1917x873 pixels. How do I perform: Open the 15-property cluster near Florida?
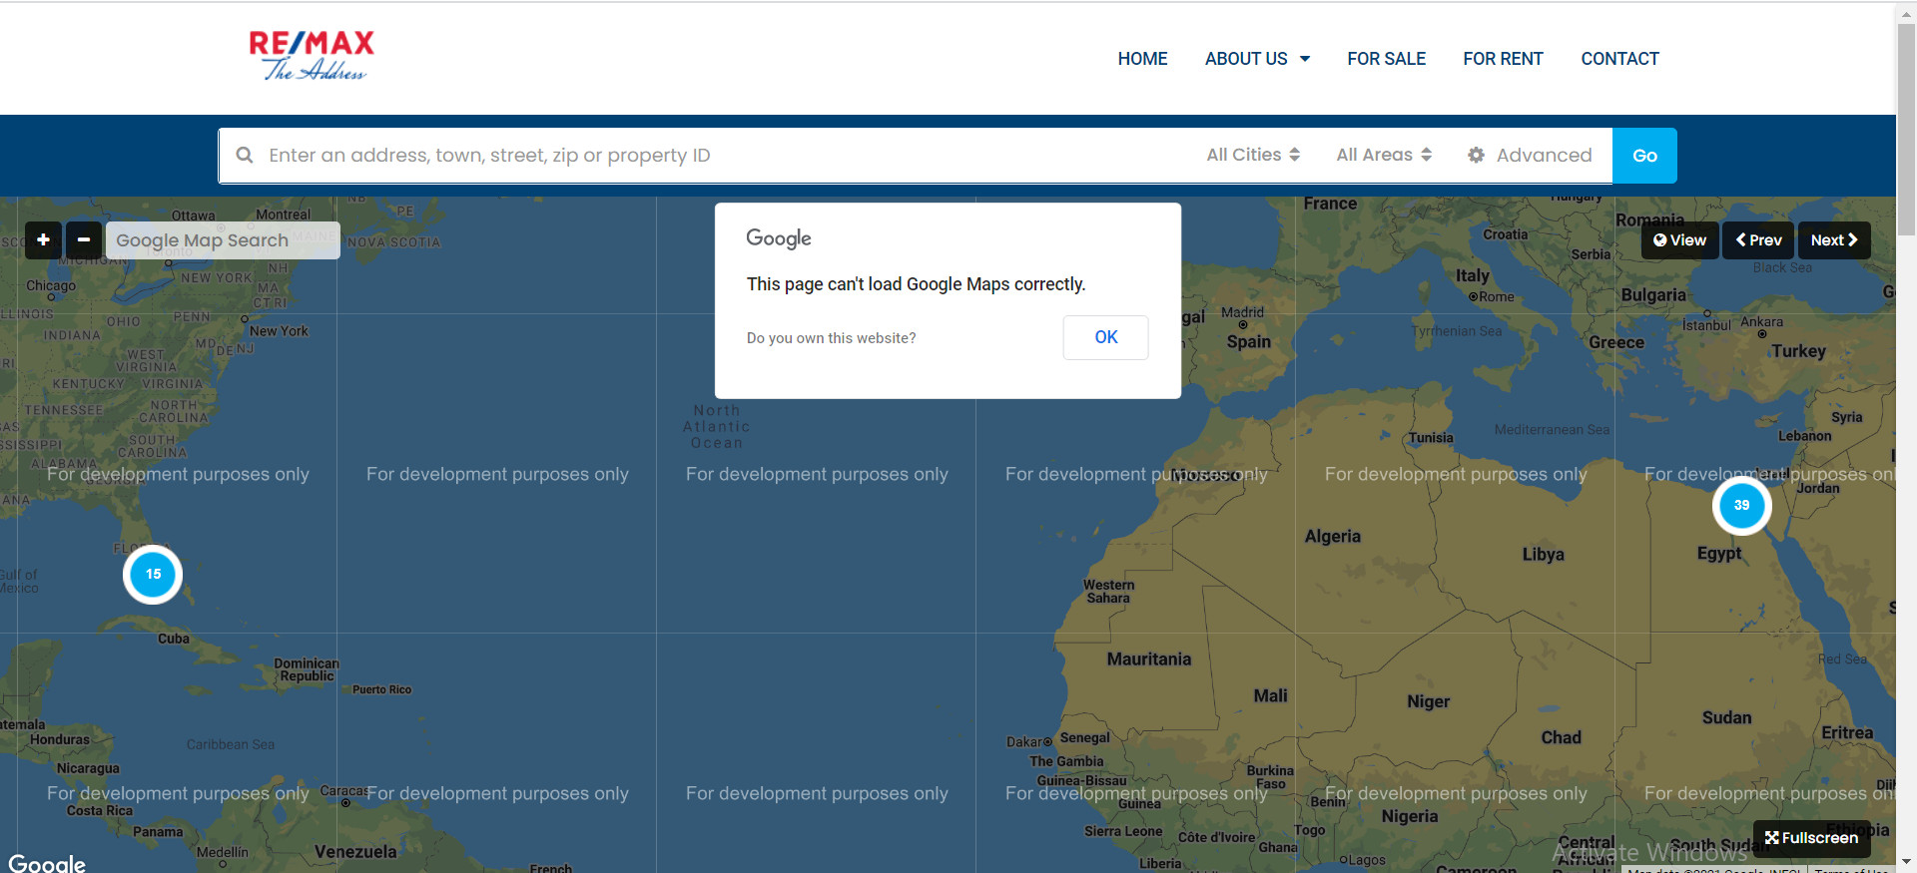tap(153, 575)
